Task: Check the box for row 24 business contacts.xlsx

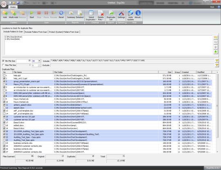Action: pyautogui.click(x=4, y=143)
